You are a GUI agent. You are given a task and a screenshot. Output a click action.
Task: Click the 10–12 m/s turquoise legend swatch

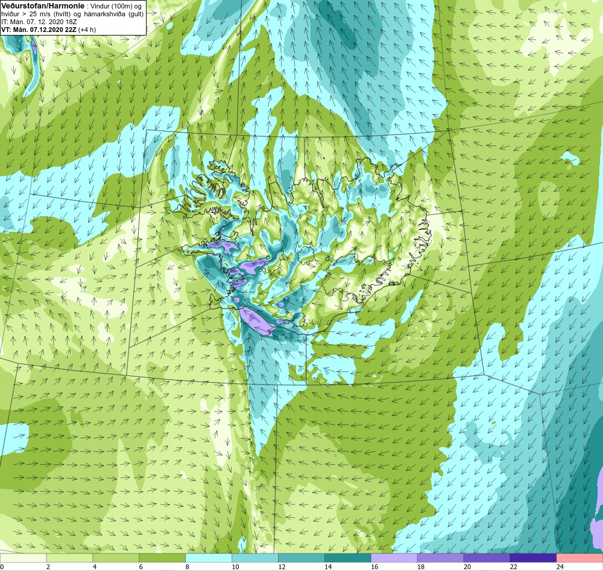(255, 558)
